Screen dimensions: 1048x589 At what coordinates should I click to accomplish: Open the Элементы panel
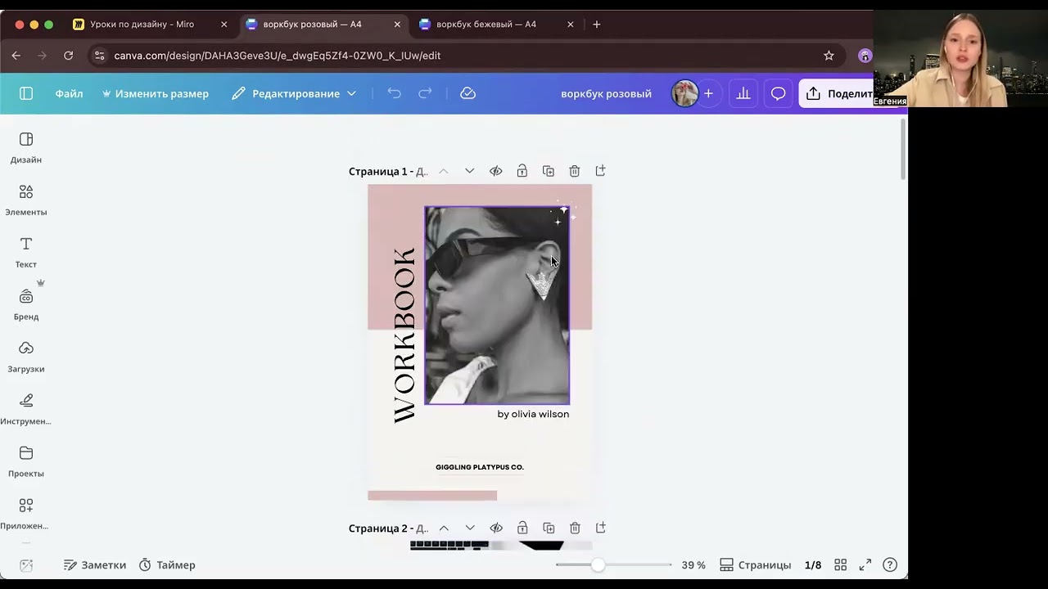[26, 200]
